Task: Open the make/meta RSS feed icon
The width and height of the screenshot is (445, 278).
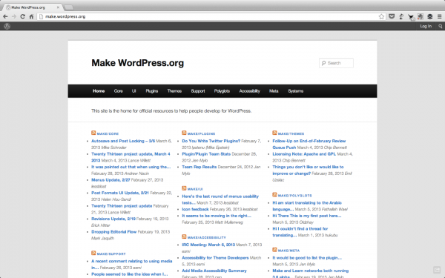Action: click(274, 250)
